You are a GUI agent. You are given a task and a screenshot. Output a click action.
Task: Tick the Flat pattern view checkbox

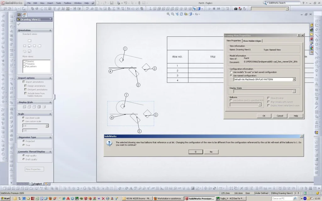coord(24,67)
